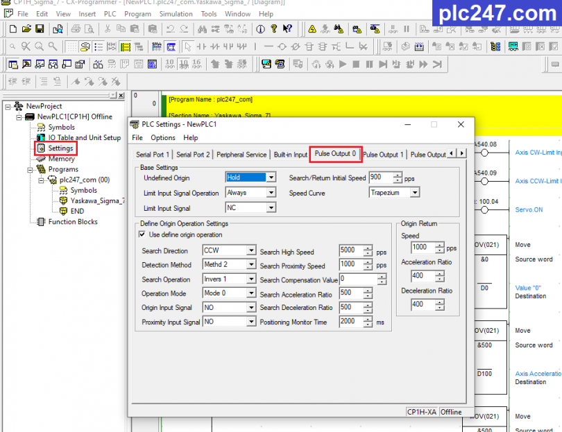
Task: Select the Horizontal Line ladder tool
Action: tap(269, 46)
